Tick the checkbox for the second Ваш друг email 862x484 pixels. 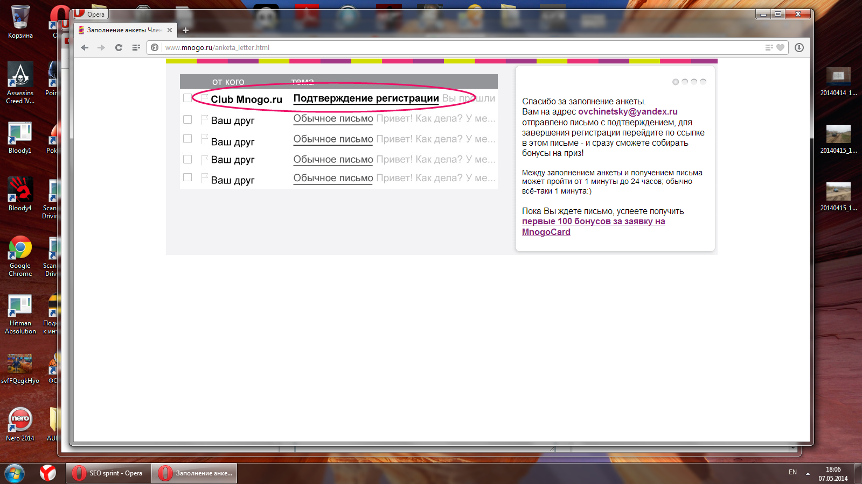tap(187, 139)
